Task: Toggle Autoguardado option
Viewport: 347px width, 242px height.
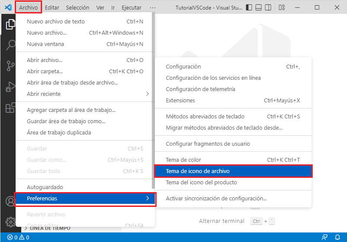Action: [x=85, y=187]
